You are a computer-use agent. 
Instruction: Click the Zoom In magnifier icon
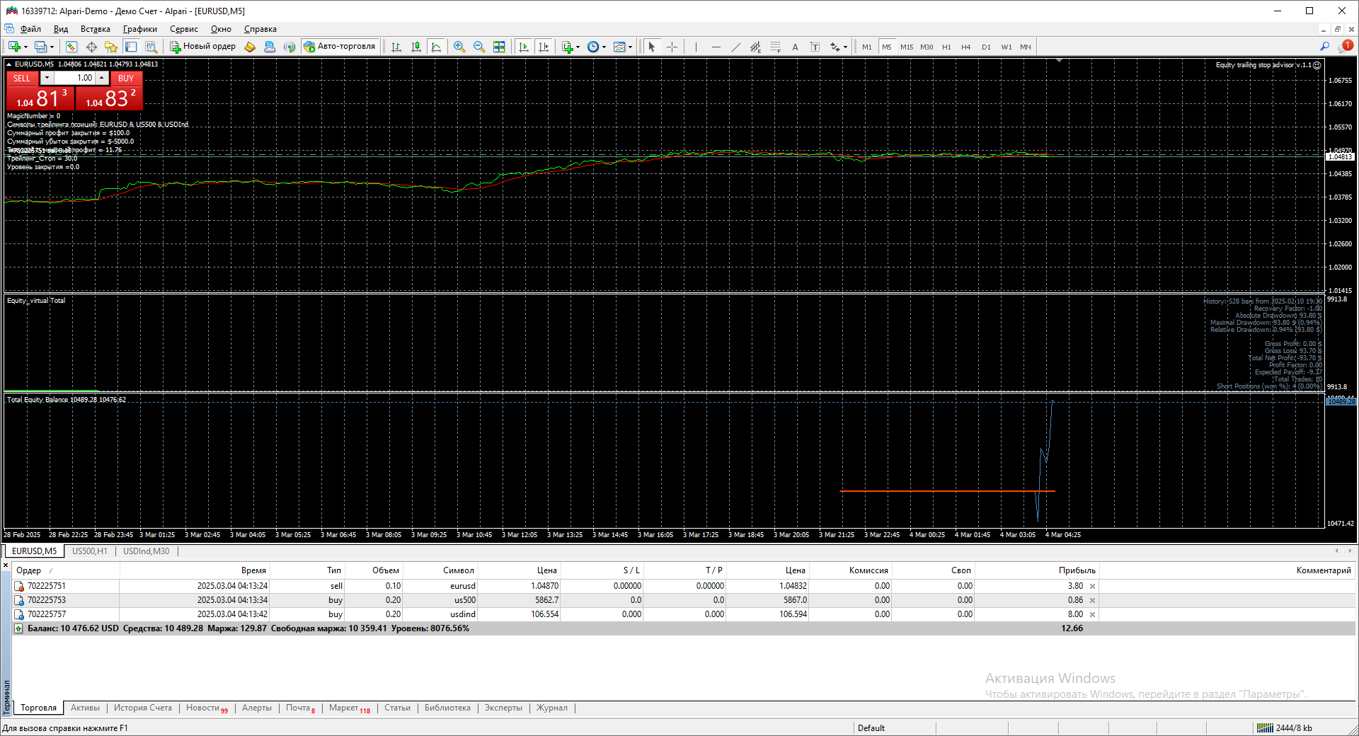click(459, 47)
